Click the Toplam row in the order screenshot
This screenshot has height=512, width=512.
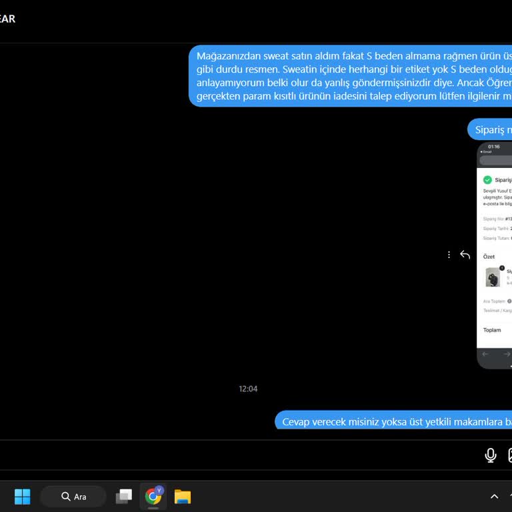pyautogui.click(x=493, y=330)
